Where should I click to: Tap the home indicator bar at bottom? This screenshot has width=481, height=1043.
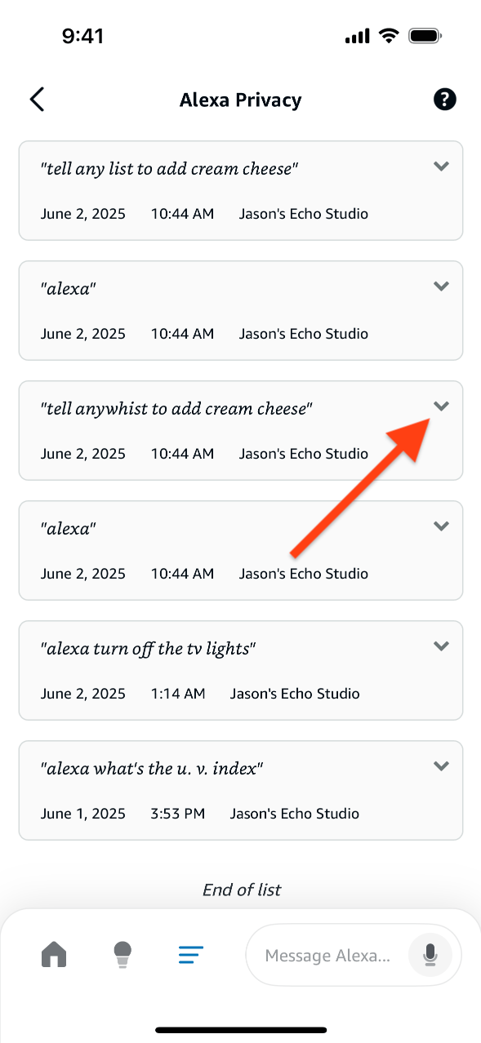241,1030
